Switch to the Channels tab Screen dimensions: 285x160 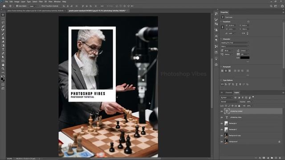coord(228,93)
